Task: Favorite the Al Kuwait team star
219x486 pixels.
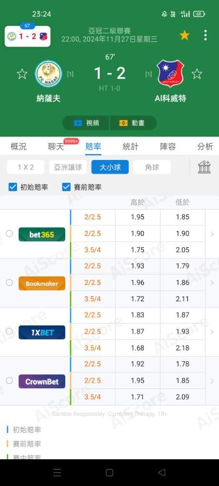Action: pyautogui.click(x=197, y=74)
